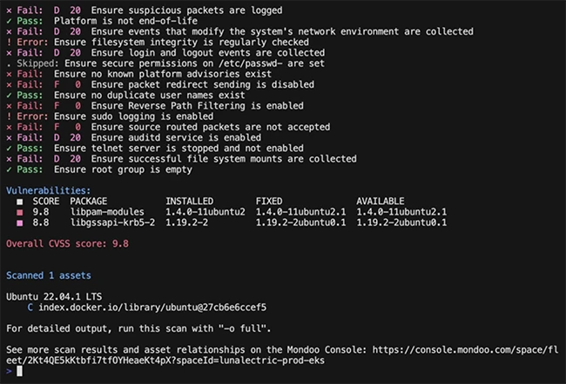Click the pink severity square for libgssapi-krb5-2
566x384 pixels.
click(19, 222)
